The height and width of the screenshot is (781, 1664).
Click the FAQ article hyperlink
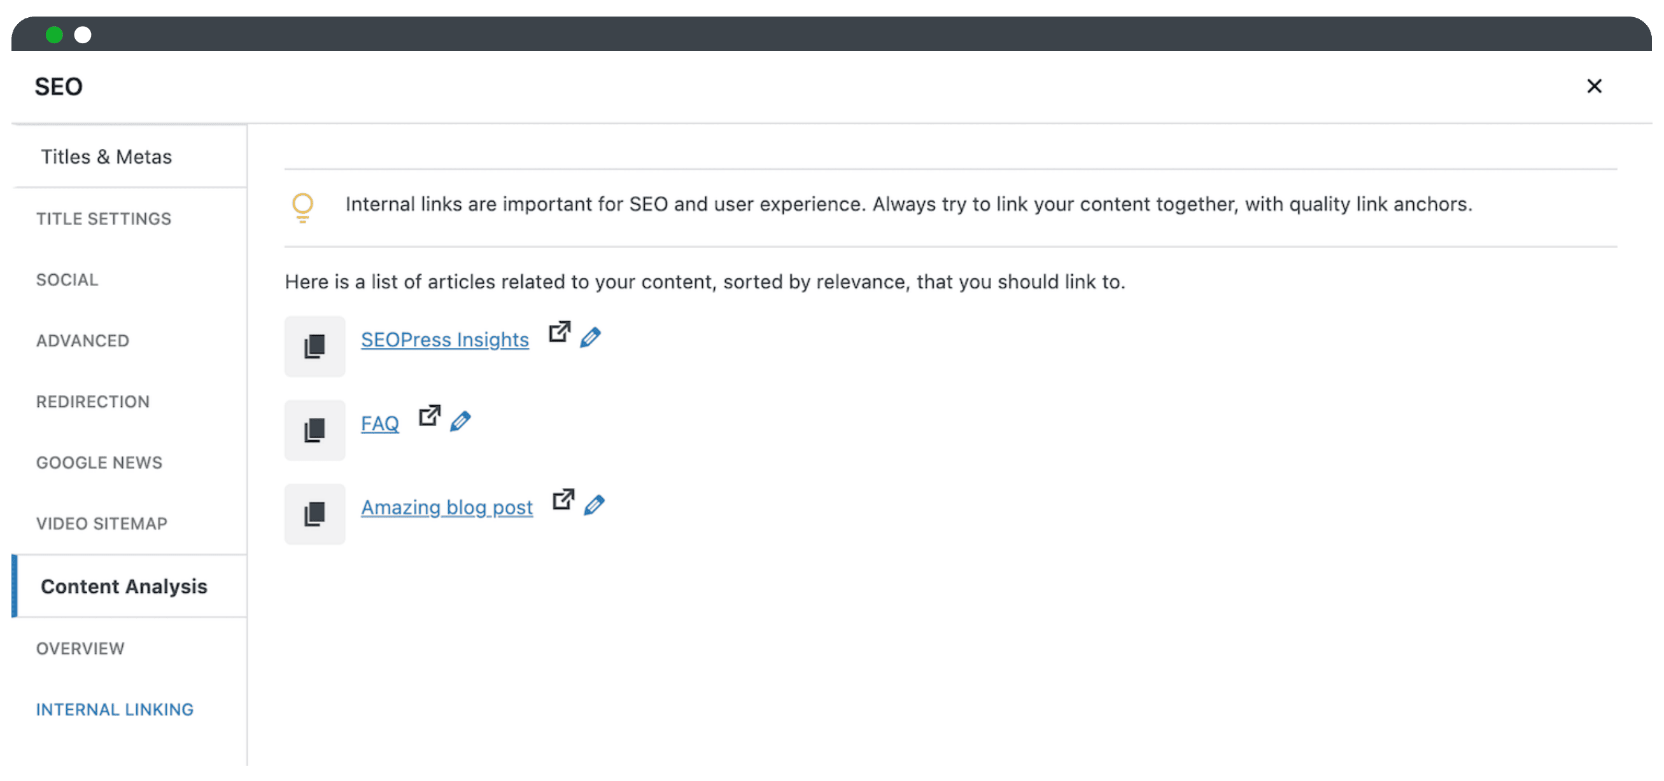[x=379, y=422]
